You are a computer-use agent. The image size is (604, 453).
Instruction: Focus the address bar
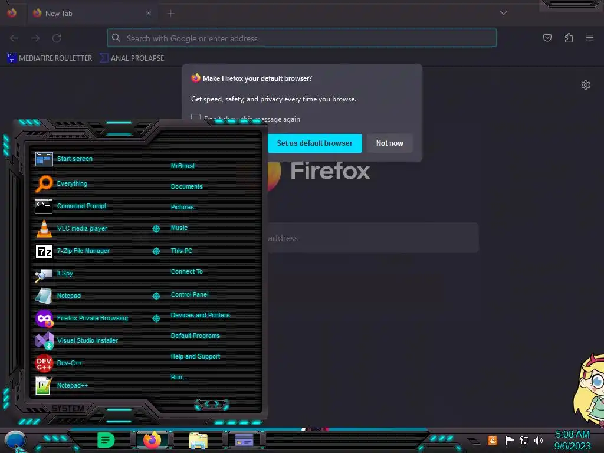pyautogui.click(x=301, y=38)
